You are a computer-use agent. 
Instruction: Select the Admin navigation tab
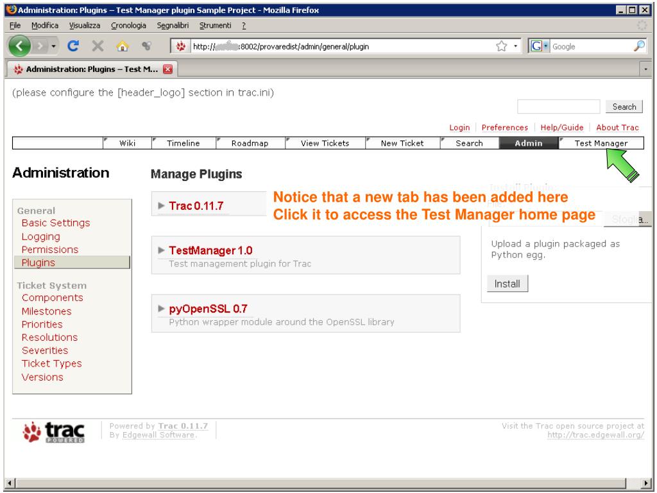point(529,143)
